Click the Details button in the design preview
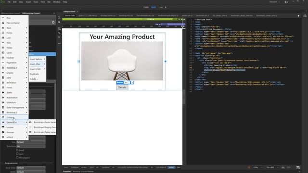The height and width of the screenshot is (173, 308). 122,87
